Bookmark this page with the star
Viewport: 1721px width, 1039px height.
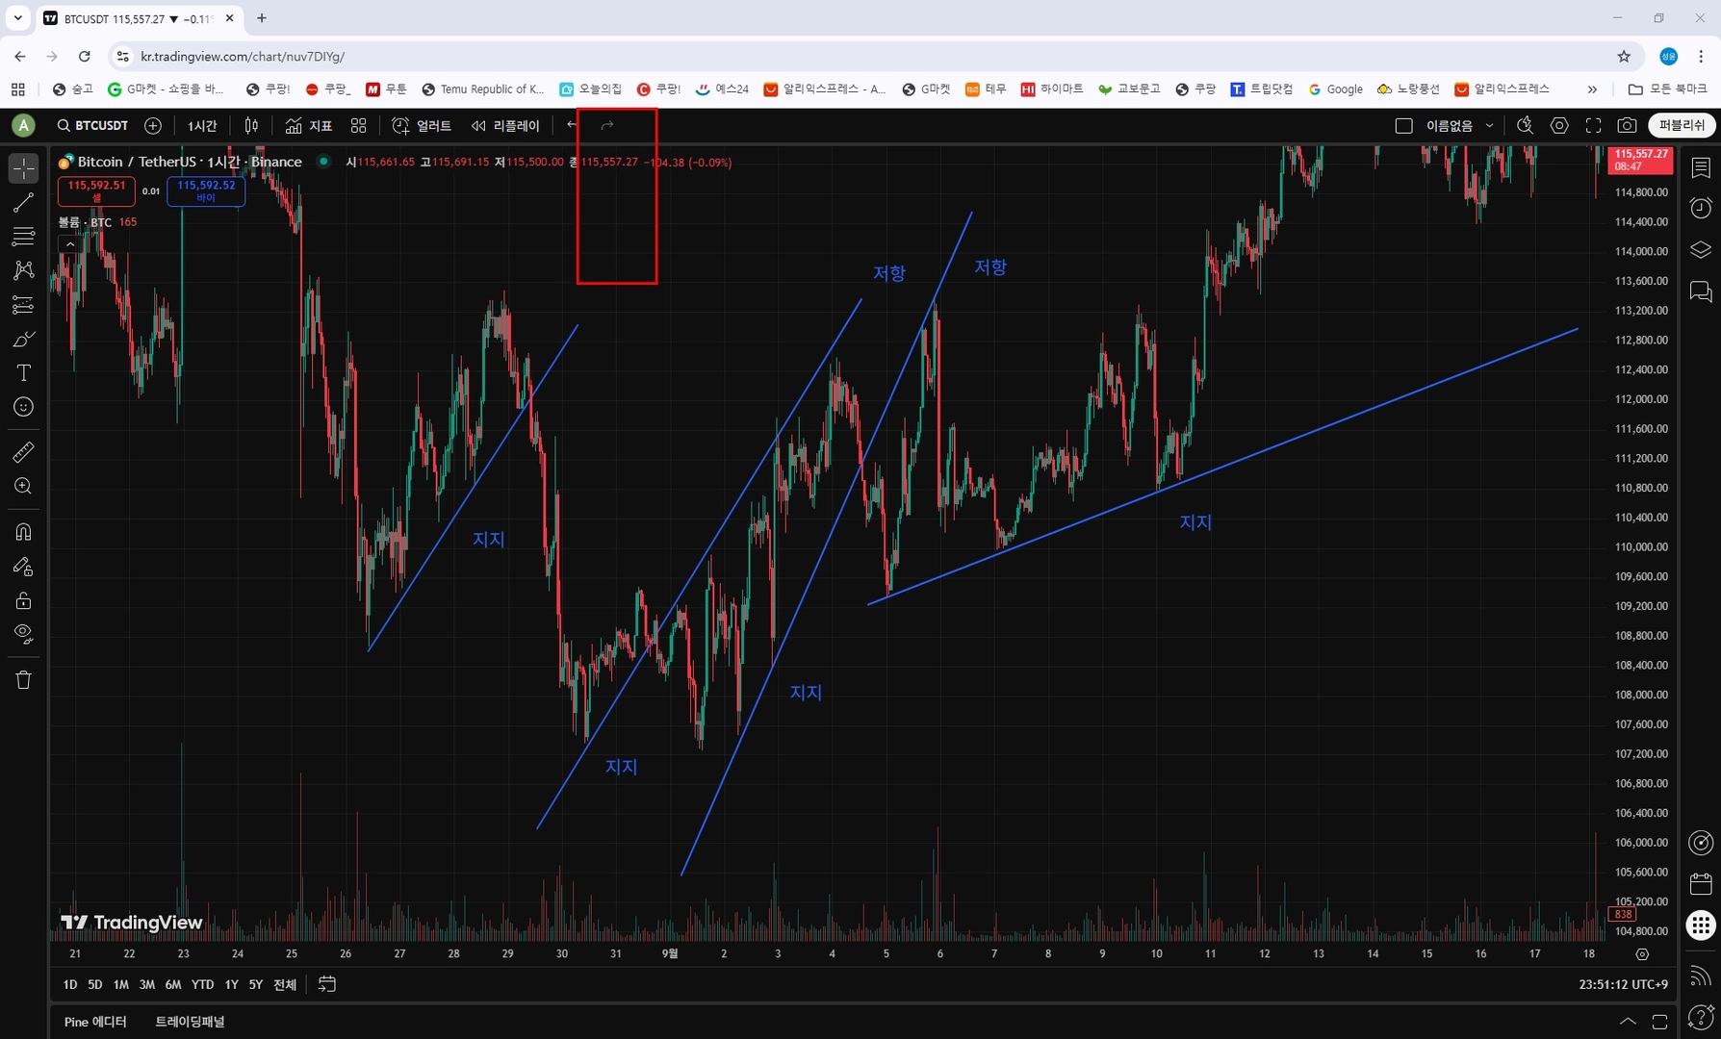(x=1624, y=57)
